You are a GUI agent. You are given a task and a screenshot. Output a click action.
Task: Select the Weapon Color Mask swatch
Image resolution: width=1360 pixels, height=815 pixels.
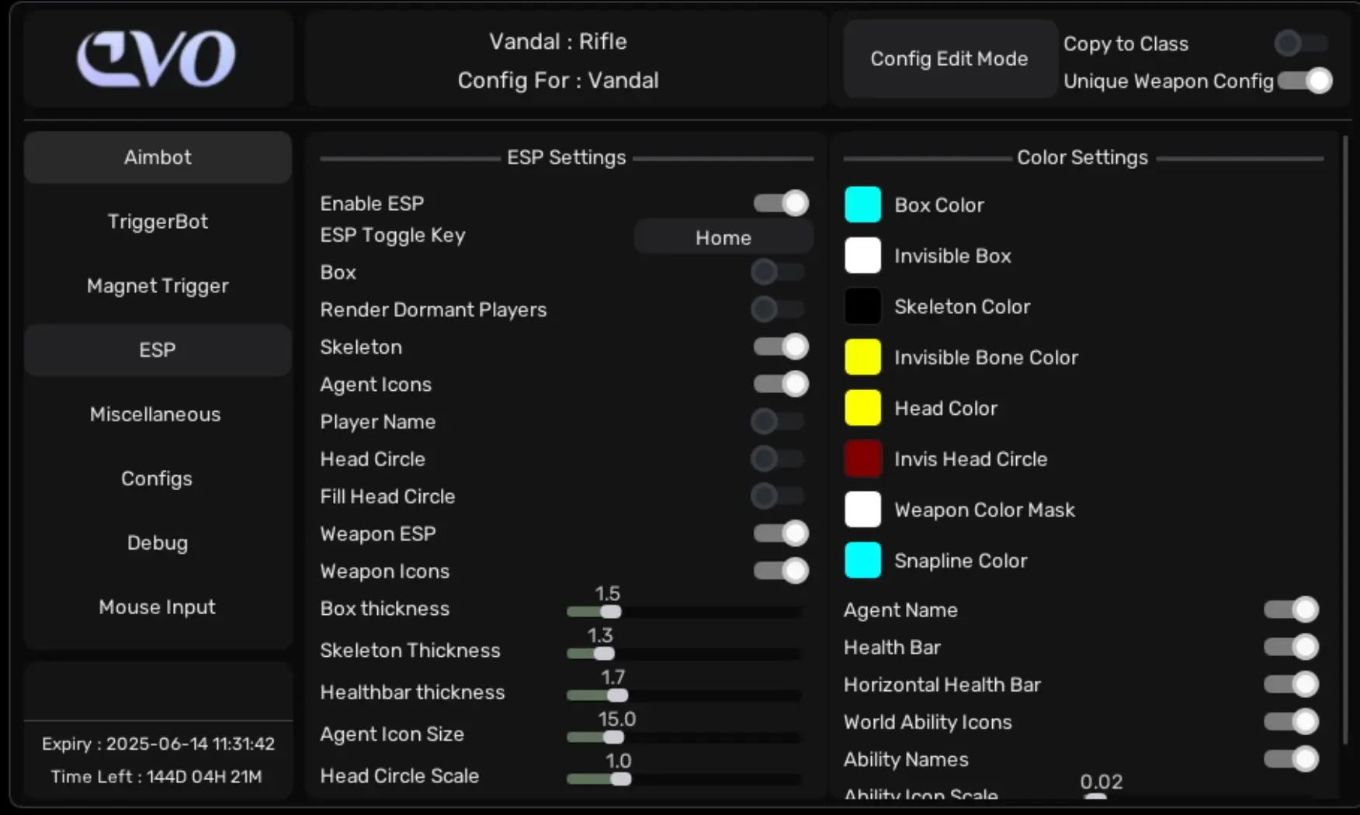[x=862, y=509]
